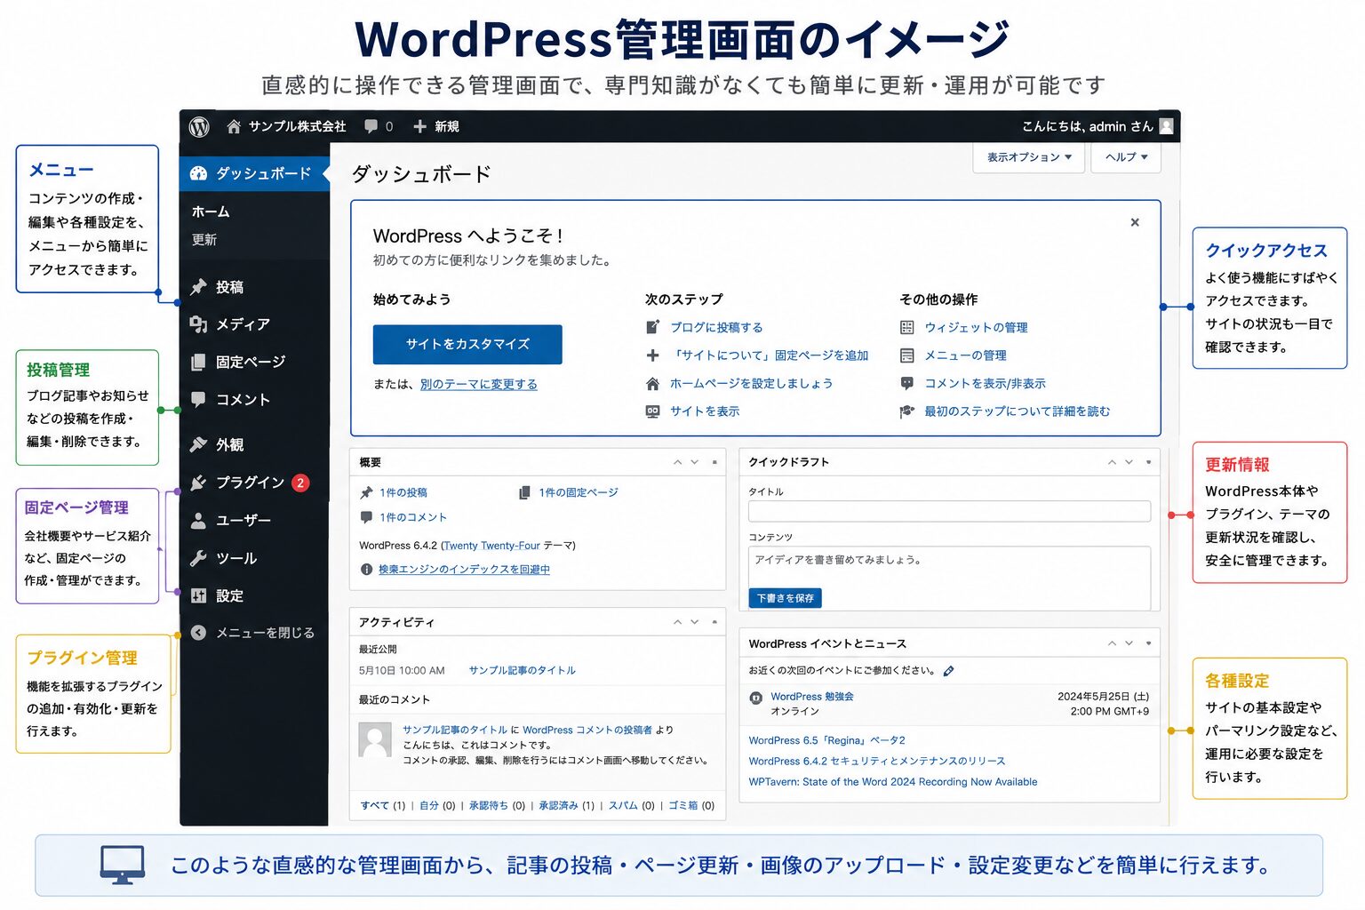Click the pushpin icon next to 投稿 in the sidebar
The width and height of the screenshot is (1365, 910).
click(198, 287)
